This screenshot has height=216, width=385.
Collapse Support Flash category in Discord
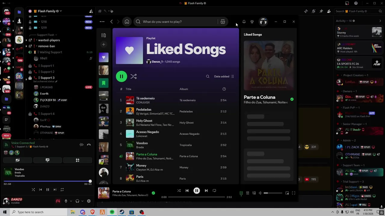point(47,35)
